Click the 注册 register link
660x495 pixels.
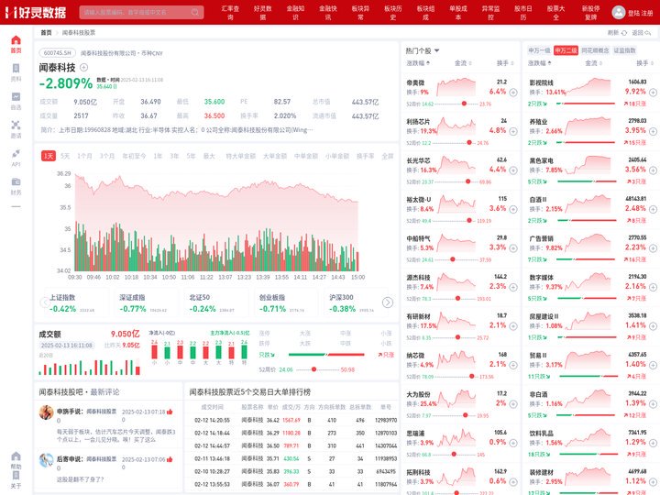point(647,13)
